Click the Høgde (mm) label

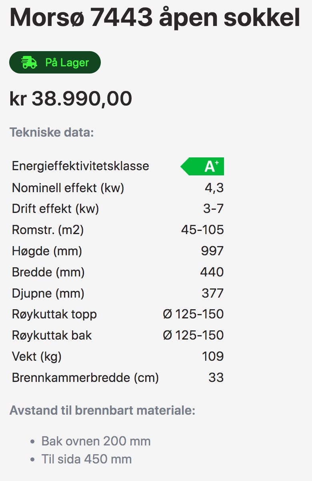(x=47, y=251)
